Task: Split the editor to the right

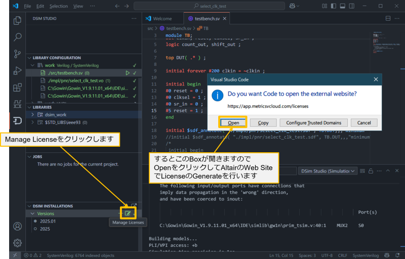Action: pos(388,18)
